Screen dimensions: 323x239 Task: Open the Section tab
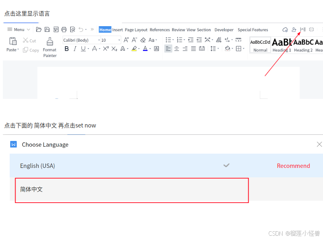point(204,30)
